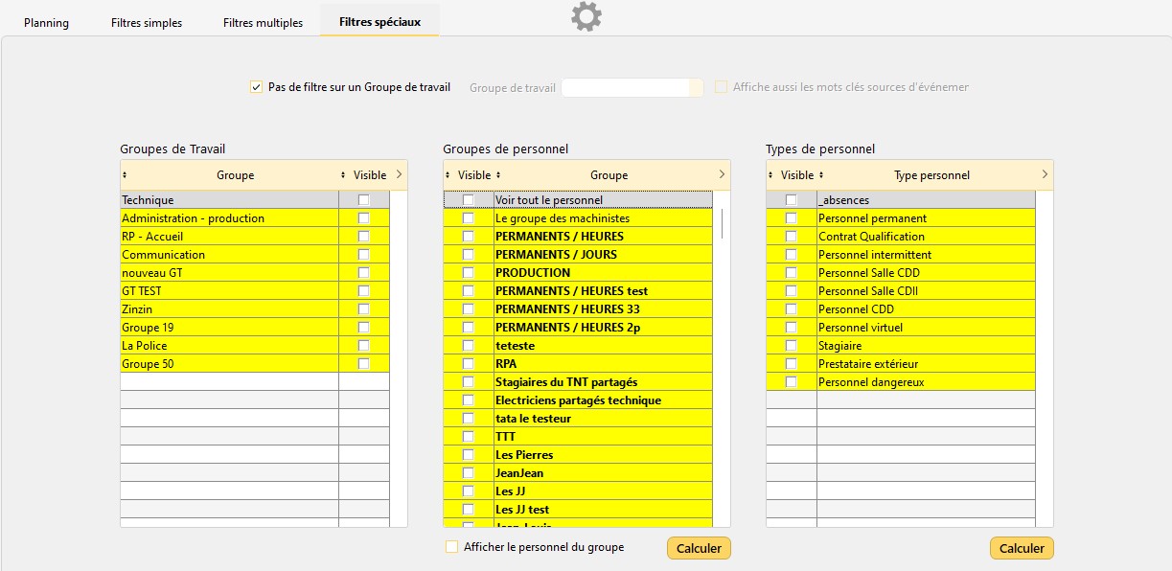
Task: Expand columns arrow in Groupes de Travail table
Action: [x=399, y=174]
